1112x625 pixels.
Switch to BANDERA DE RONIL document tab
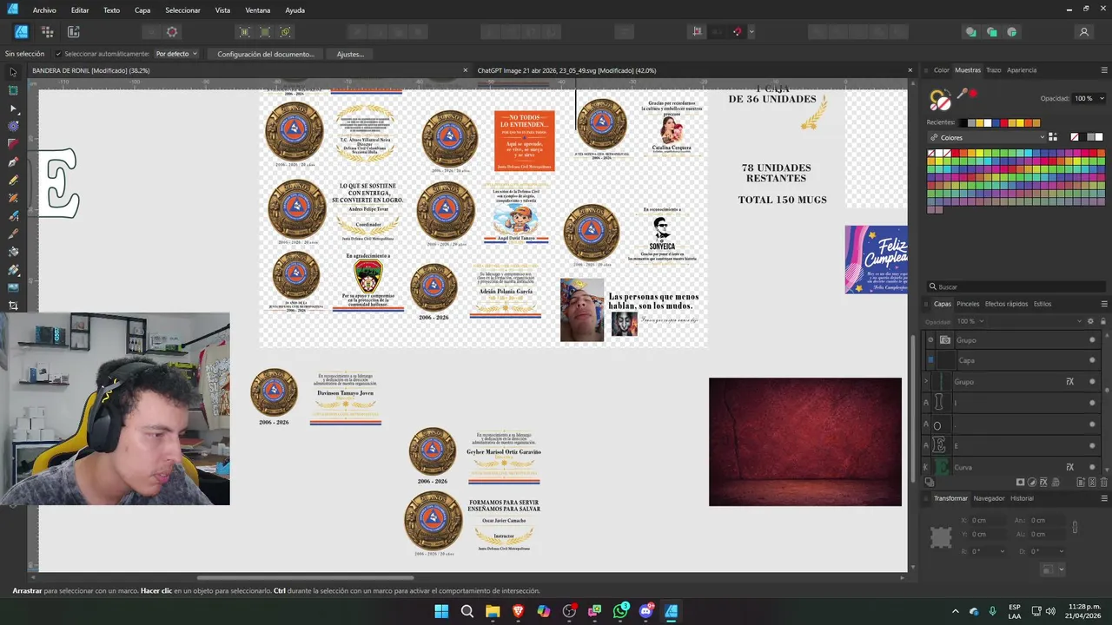point(91,70)
